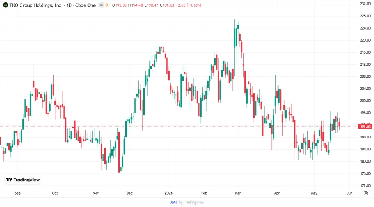Click the red 191.63 current price label

pos(365,126)
